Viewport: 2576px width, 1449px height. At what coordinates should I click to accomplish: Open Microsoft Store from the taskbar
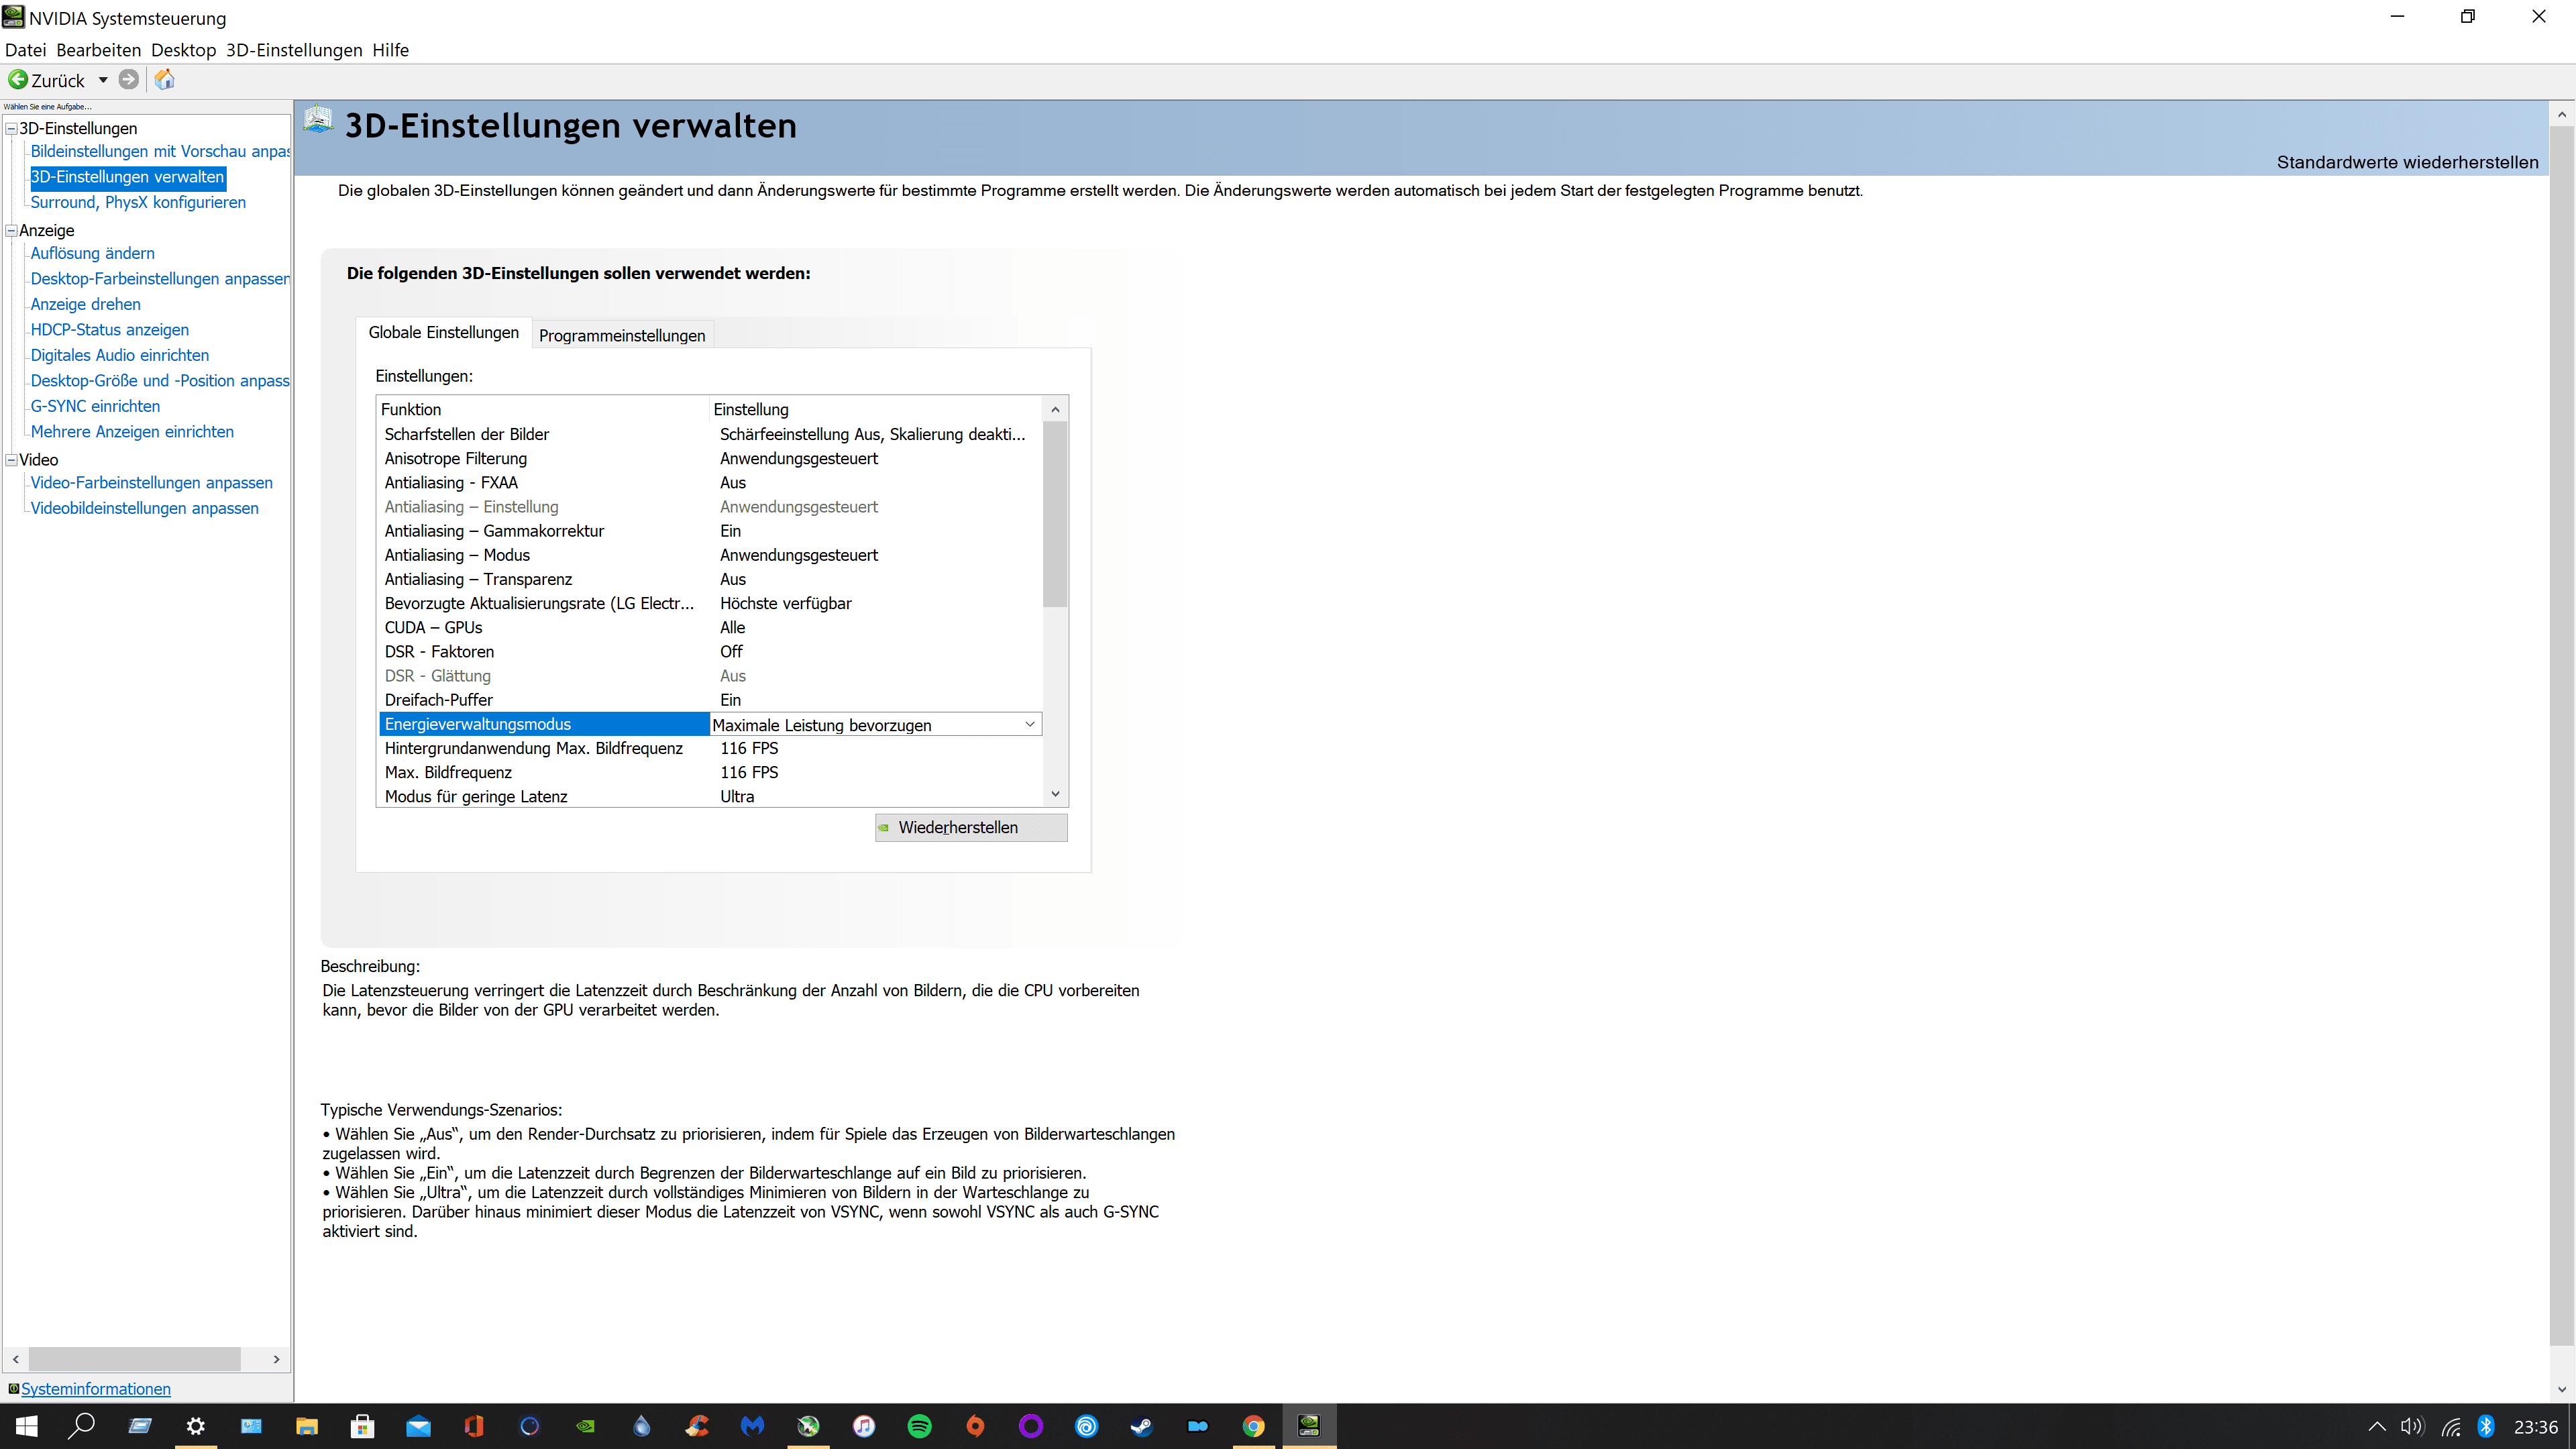pos(363,1426)
